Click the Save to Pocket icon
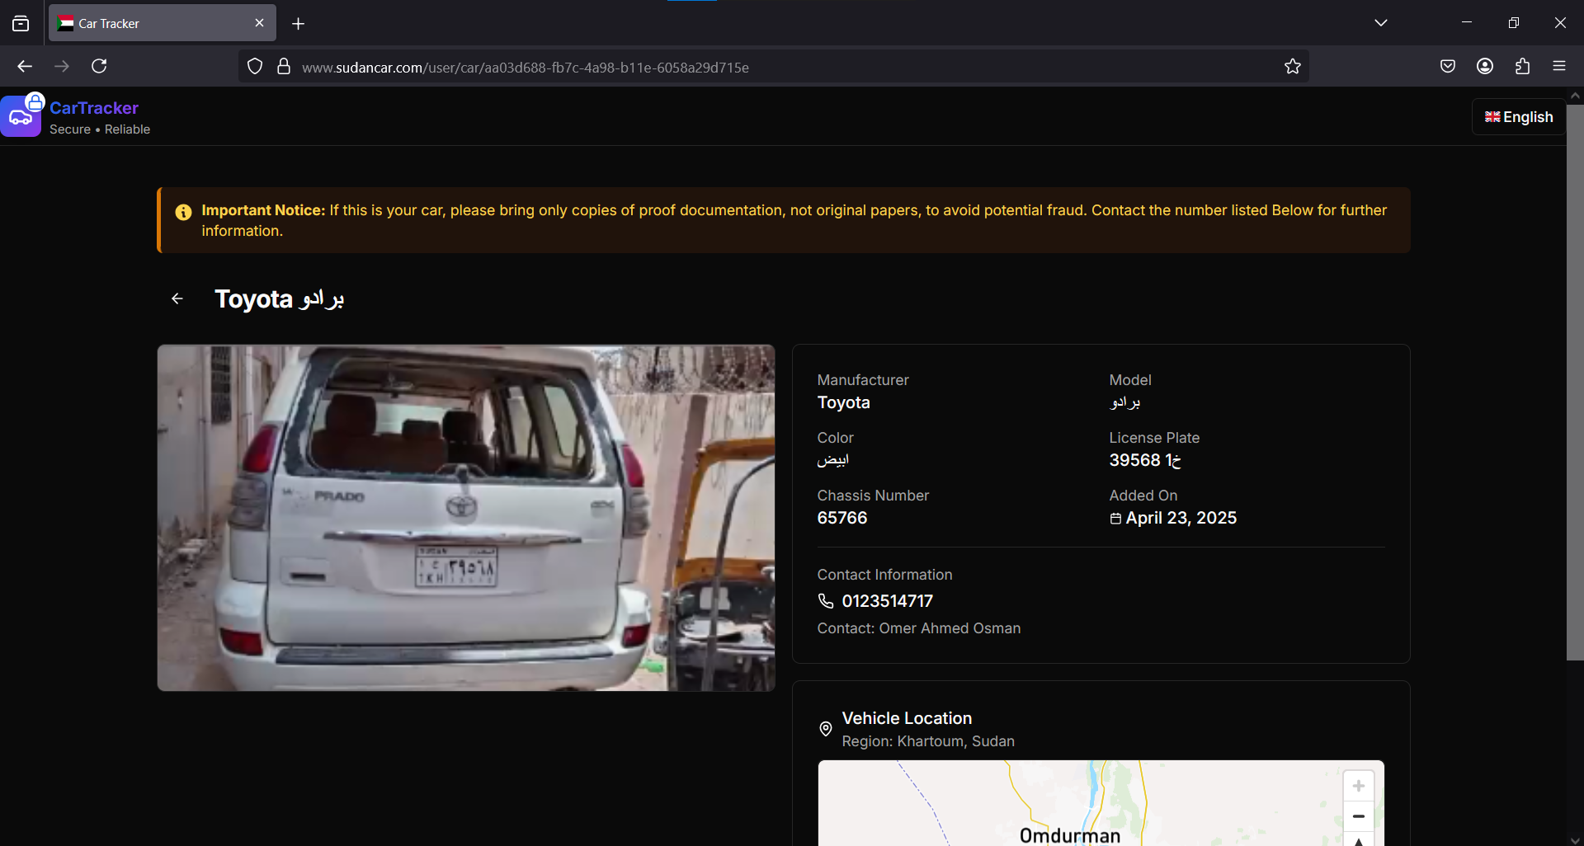1584x846 pixels. (x=1449, y=66)
